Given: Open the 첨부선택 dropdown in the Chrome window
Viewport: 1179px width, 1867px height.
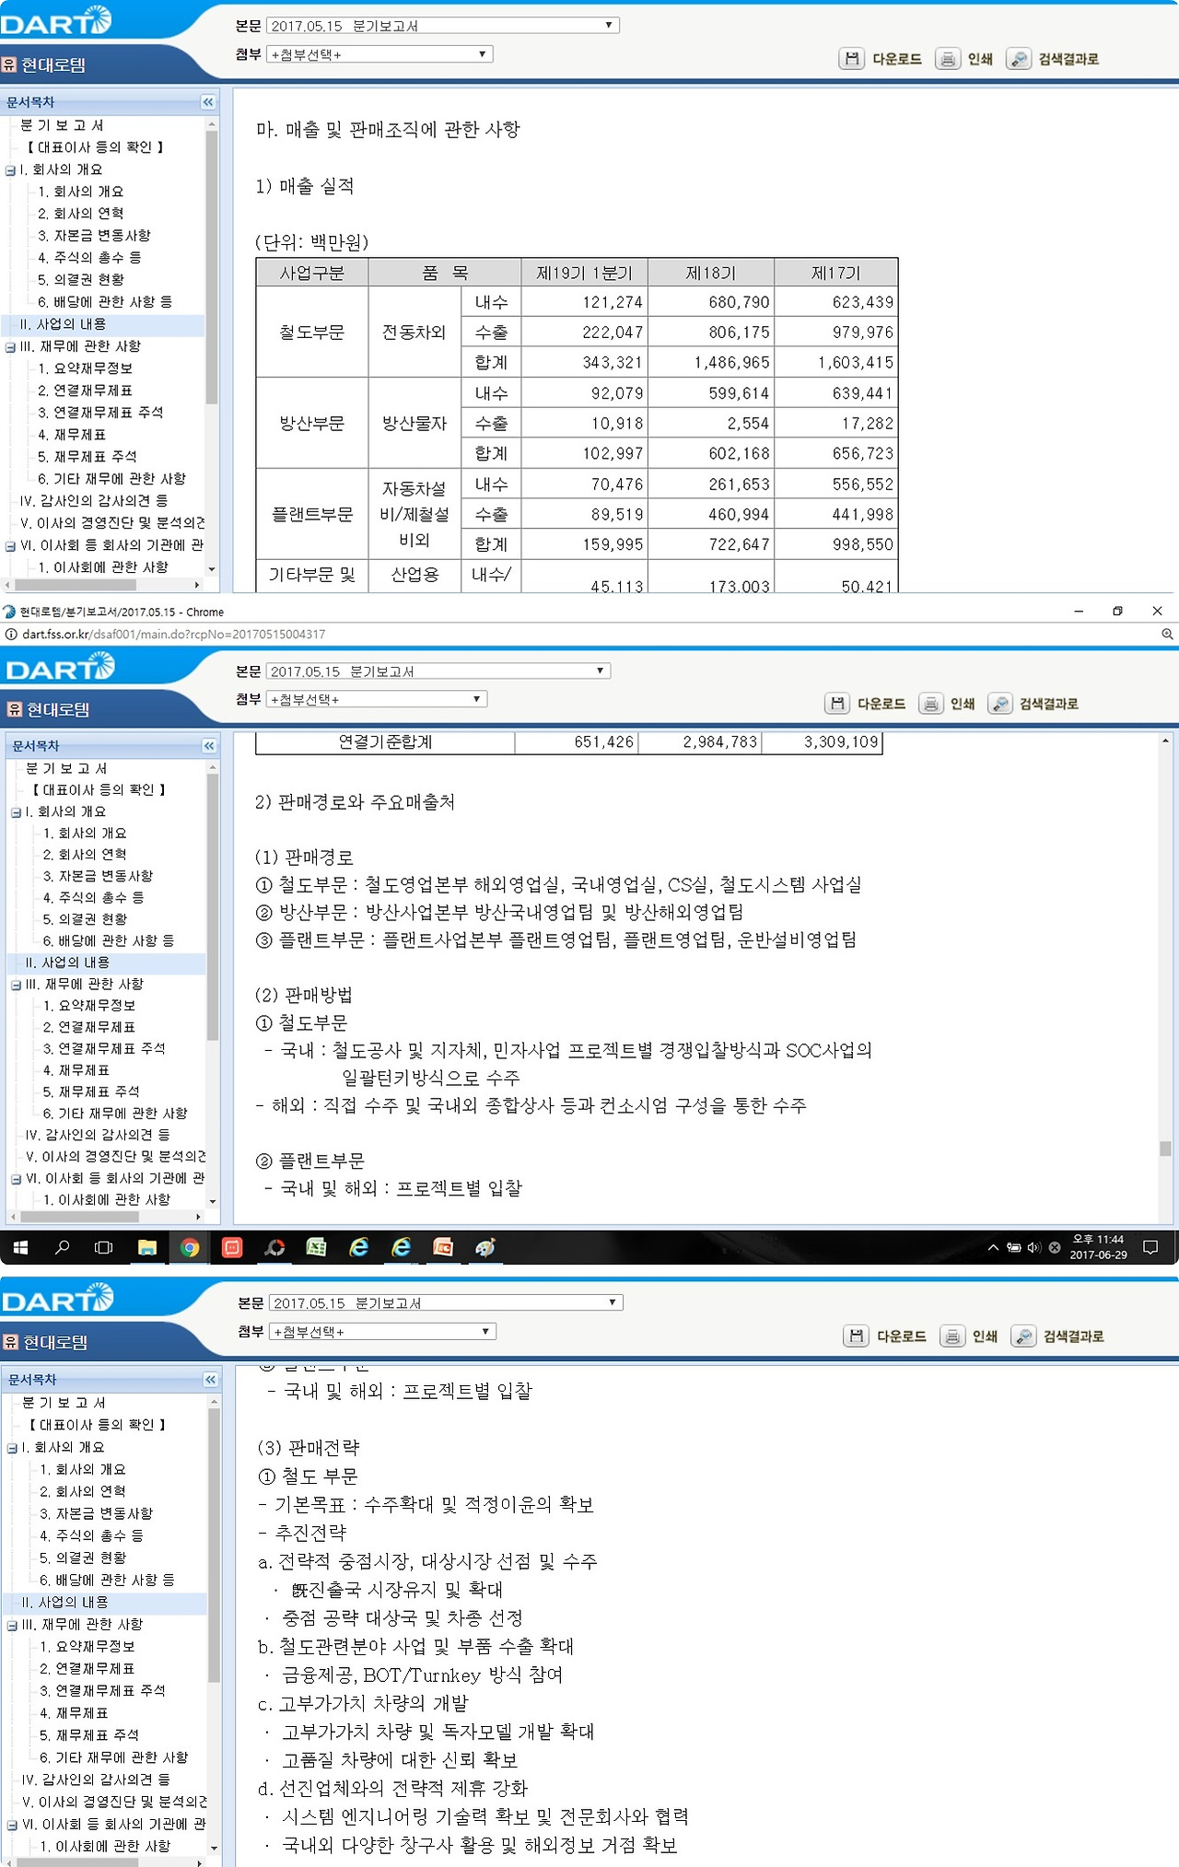Looking at the screenshot, I should pyautogui.click(x=377, y=699).
